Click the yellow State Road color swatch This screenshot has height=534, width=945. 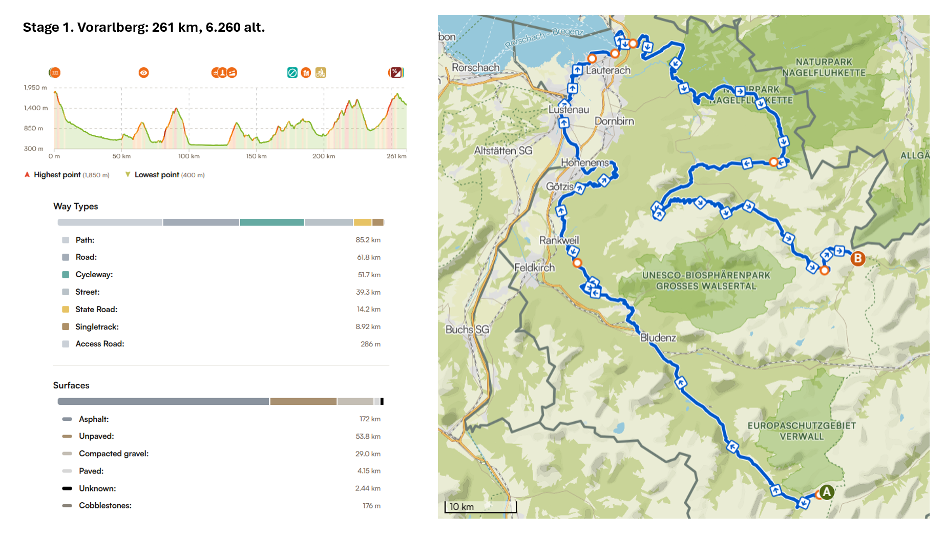pos(66,310)
